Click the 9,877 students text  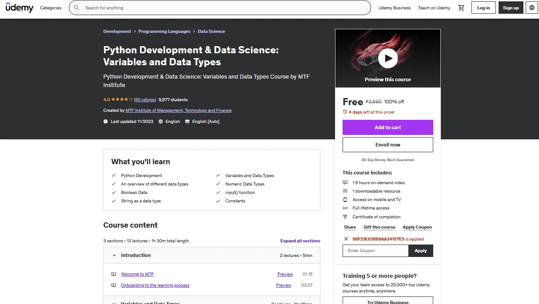[x=173, y=99]
